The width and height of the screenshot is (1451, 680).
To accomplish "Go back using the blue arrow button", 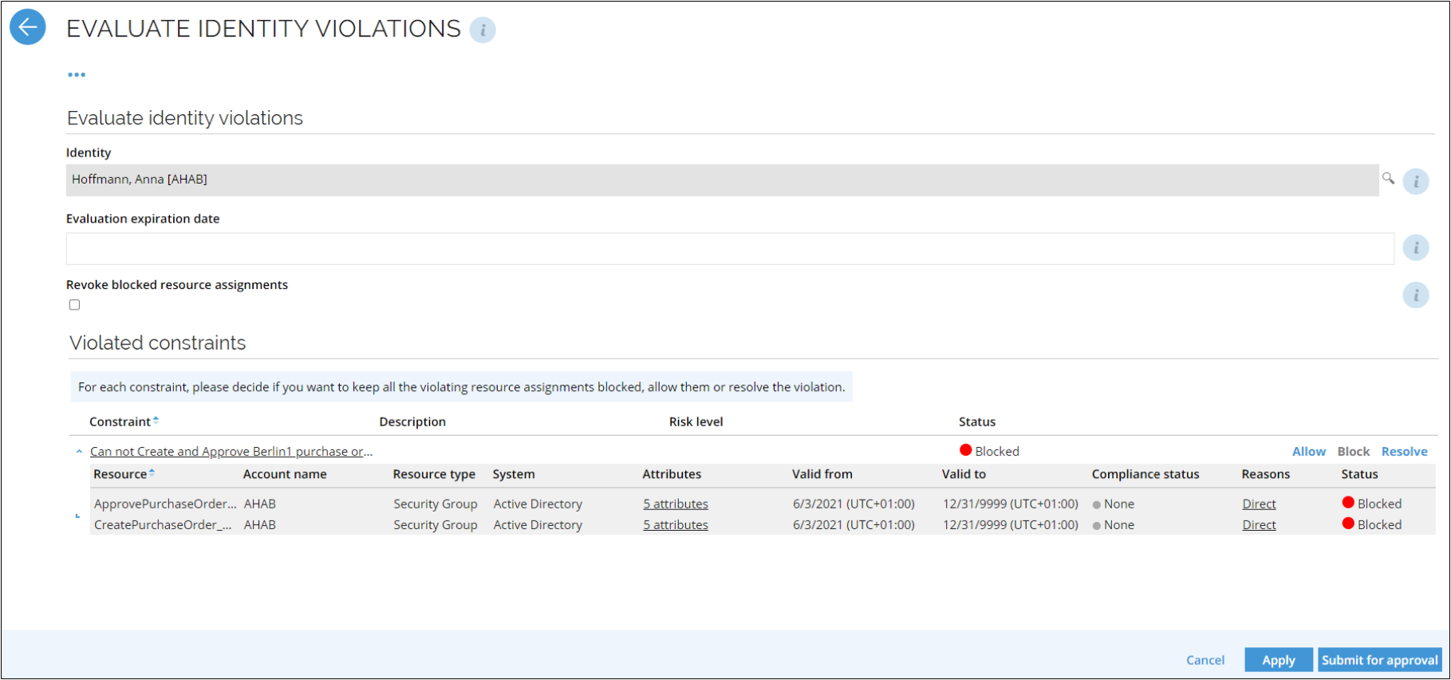I will click(27, 27).
